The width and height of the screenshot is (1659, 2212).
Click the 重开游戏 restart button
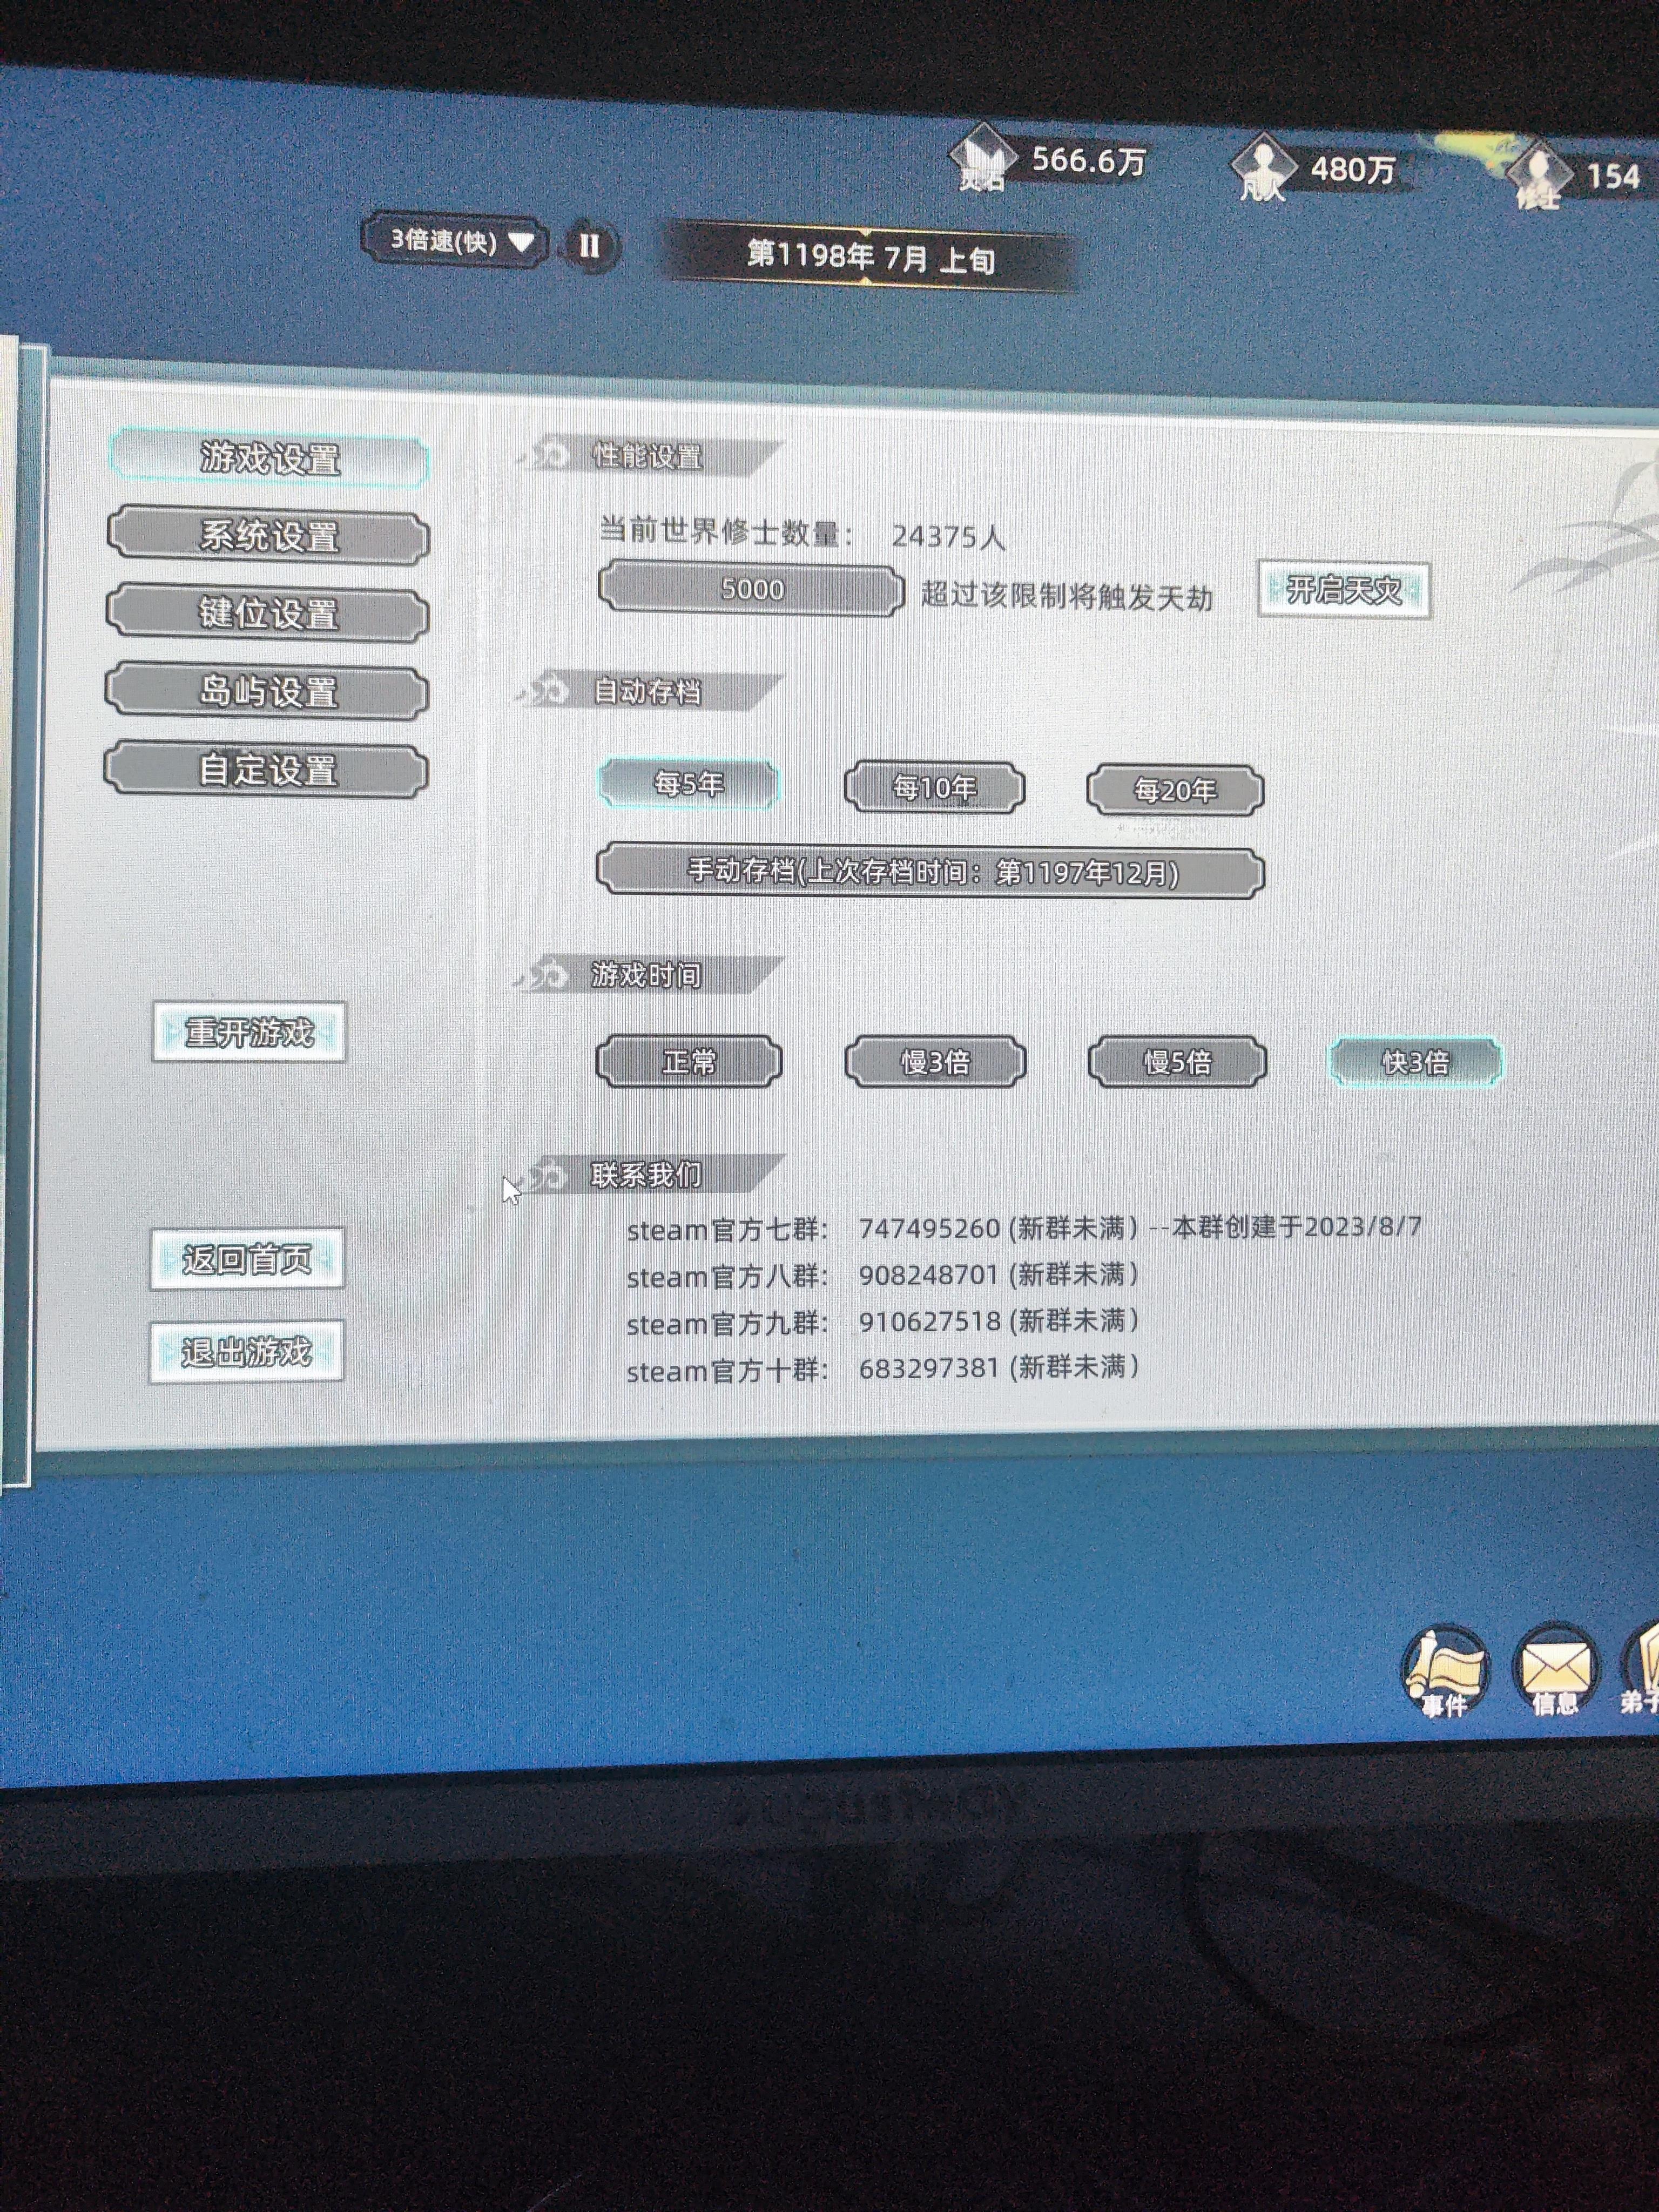coord(249,1032)
